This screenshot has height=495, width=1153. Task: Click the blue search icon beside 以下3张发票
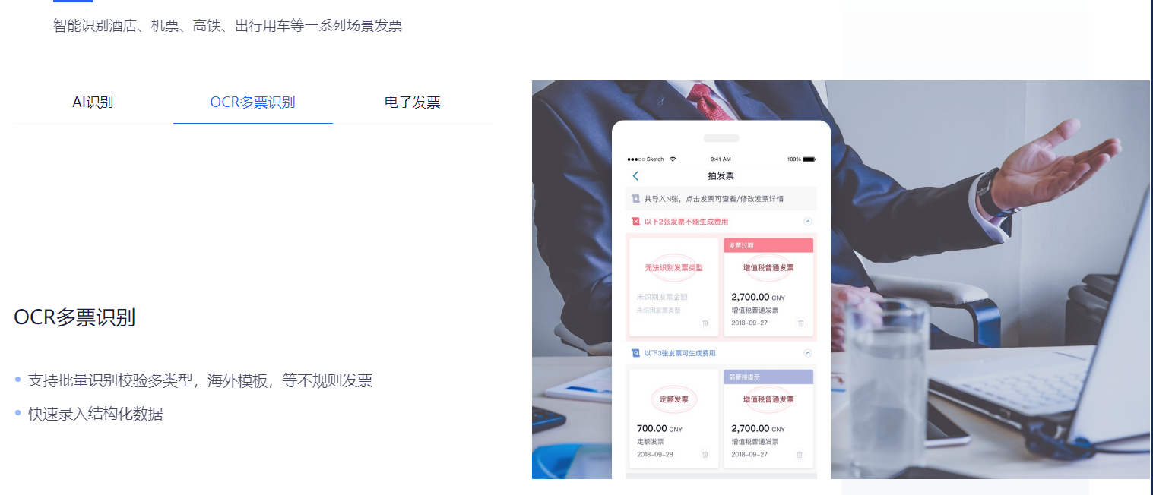tap(635, 353)
